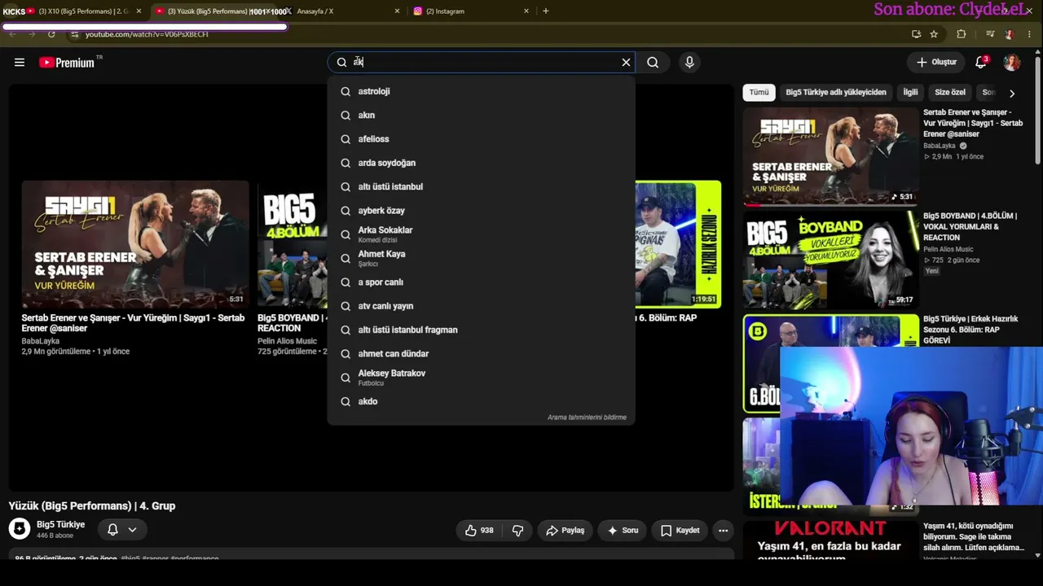
Task: Open the Big5 Türkiye channel avatar
Action: tap(20, 529)
